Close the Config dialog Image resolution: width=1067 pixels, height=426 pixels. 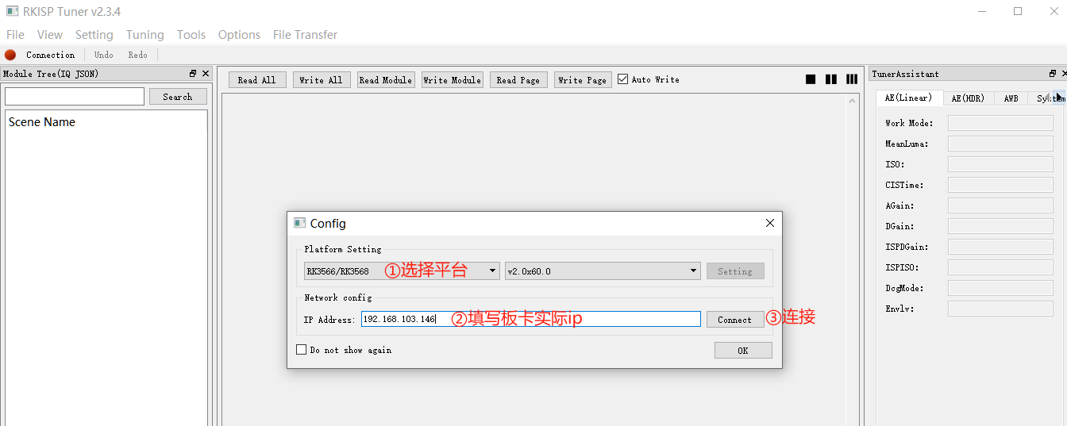pos(769,224)
